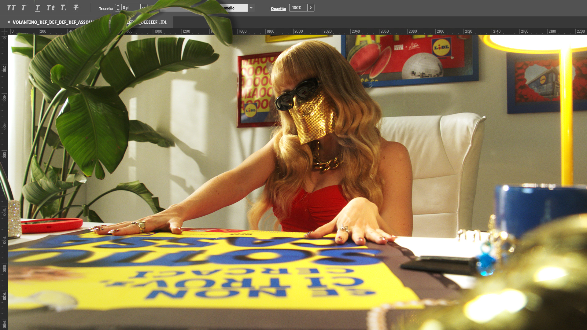The width and height of the screenshot is (587, 330).
Task: Click the Opacità 100% input field
Action: [x=298, y=8]
